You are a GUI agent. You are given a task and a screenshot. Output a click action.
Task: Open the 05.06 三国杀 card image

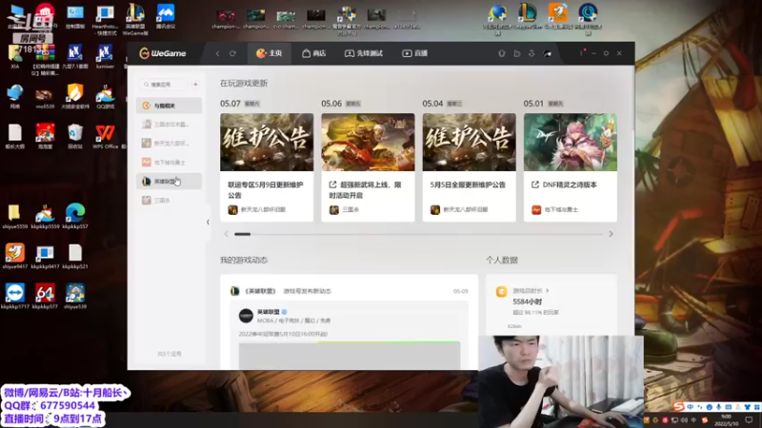[x=368, y=142]
